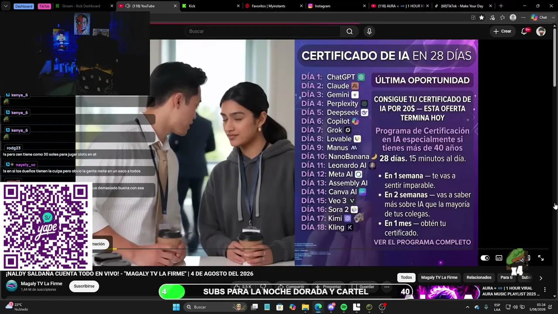Screen dimensions: 558x314
Task: Click the YouTube Buscar search field
Action: tap(262, 31)
